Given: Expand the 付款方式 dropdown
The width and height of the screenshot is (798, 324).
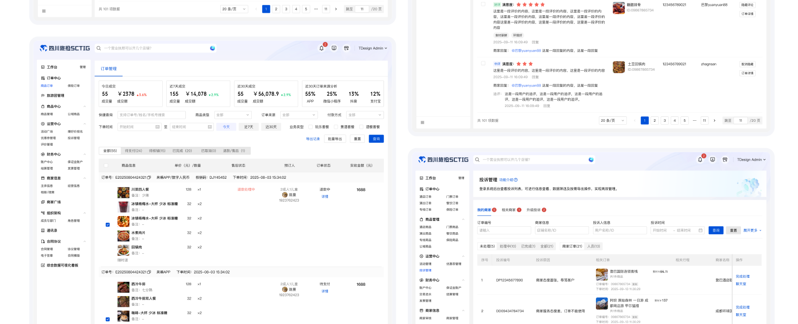Looking at the screenshot, I should click(x=364, y=115).
